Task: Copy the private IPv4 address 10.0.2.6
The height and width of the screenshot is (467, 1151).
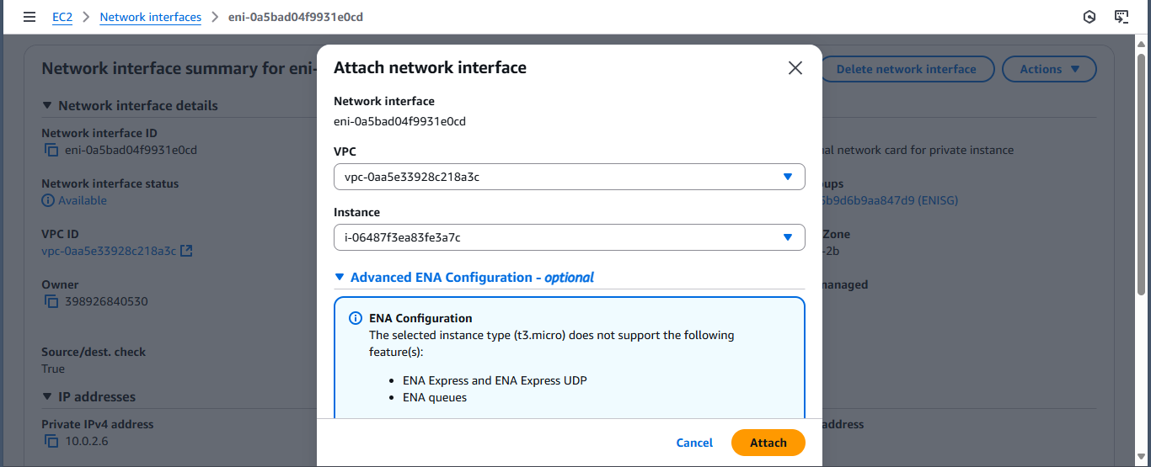Action: point(51,442)
